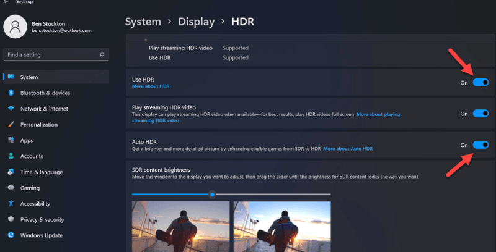Open the More about HDR link
This screenshot has width=496, height=252.
(151, 86)
